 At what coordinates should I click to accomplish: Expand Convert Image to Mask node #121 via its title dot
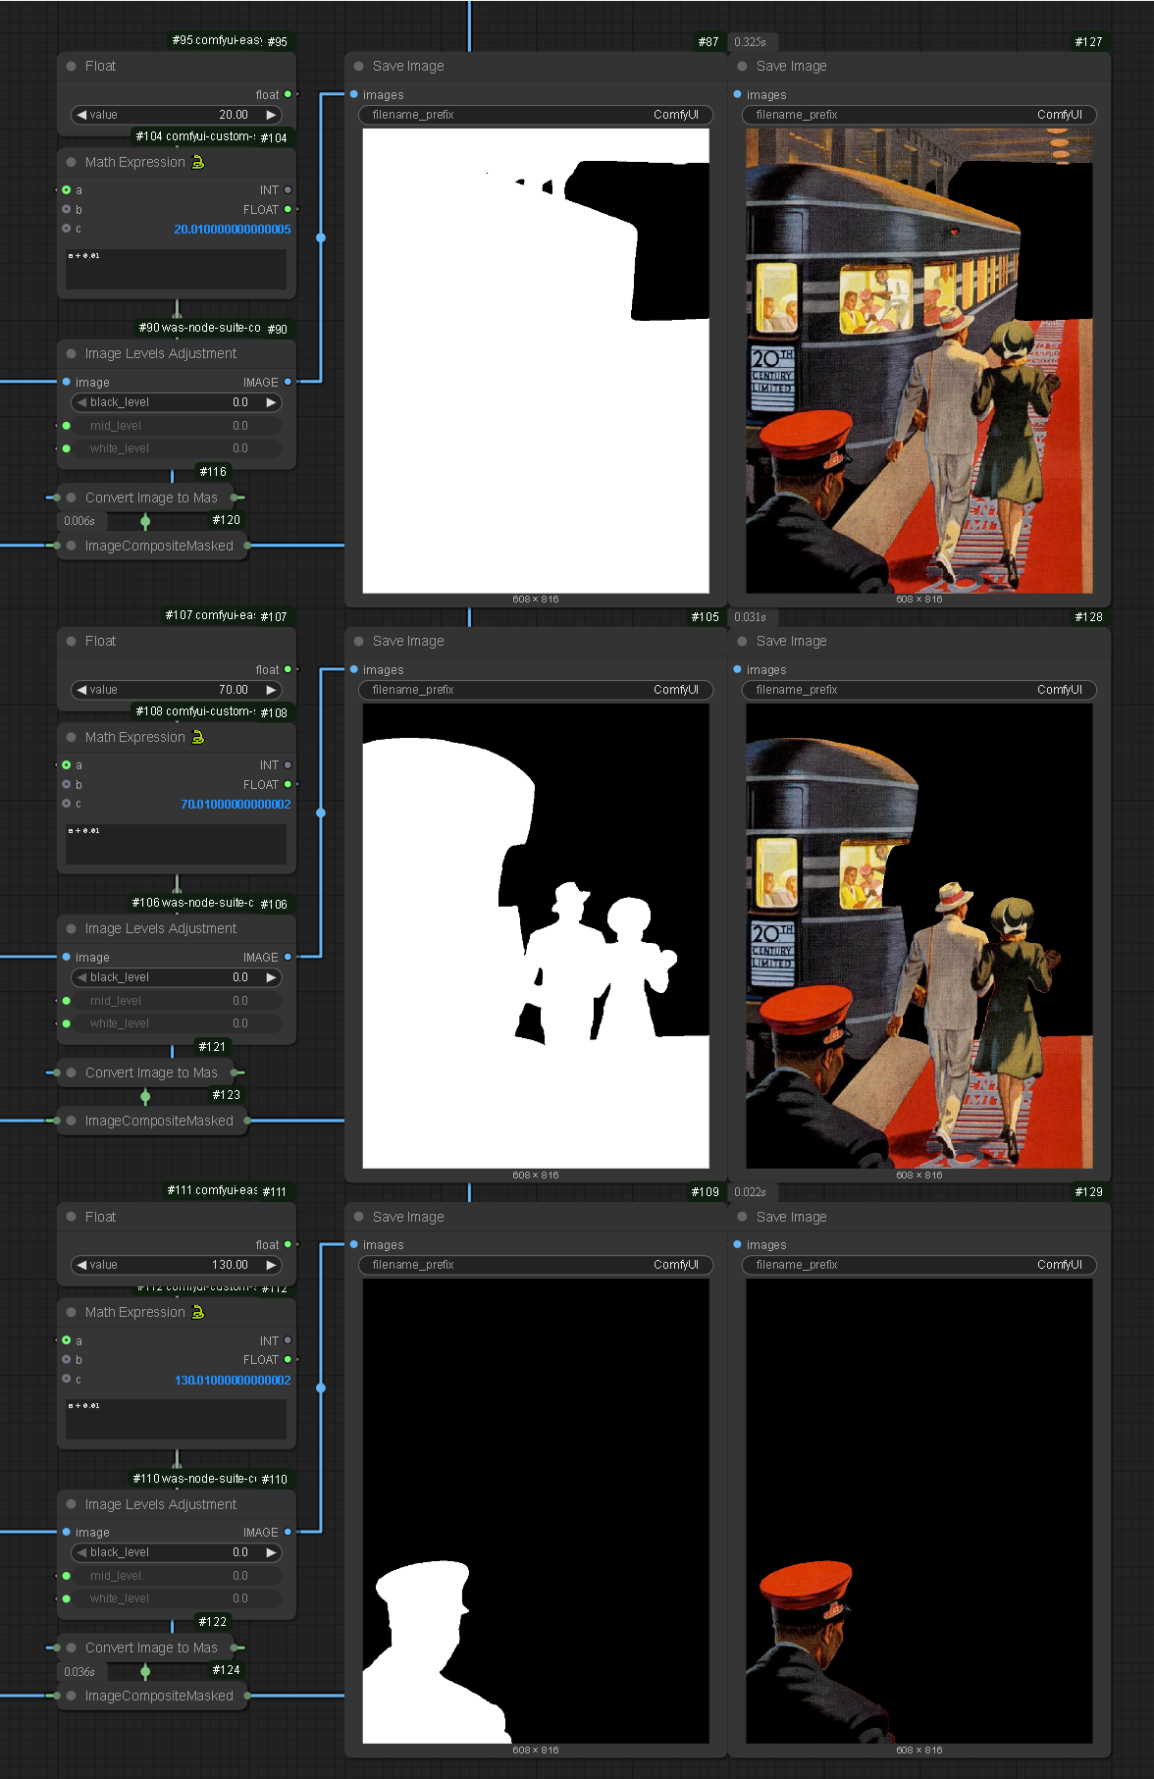point(72,1073)
